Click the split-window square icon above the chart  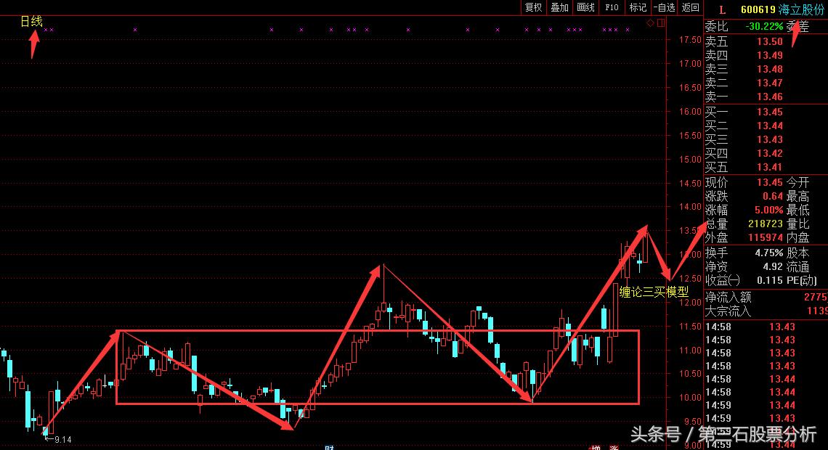[661, 22]
